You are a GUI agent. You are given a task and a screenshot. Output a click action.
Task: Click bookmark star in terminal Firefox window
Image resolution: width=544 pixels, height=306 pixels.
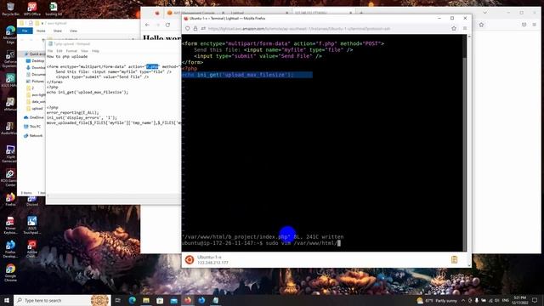[454, 28]
